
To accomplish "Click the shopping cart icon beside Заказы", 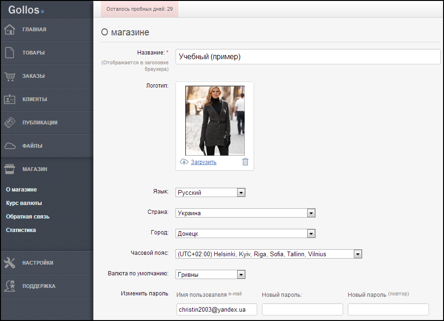I will tap(10, 76).
